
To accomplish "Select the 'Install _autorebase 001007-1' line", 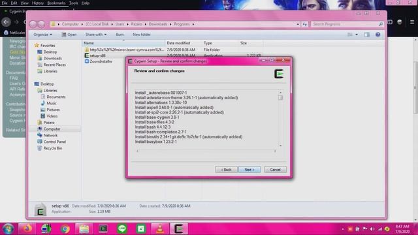I will click(x=161, y=93).
